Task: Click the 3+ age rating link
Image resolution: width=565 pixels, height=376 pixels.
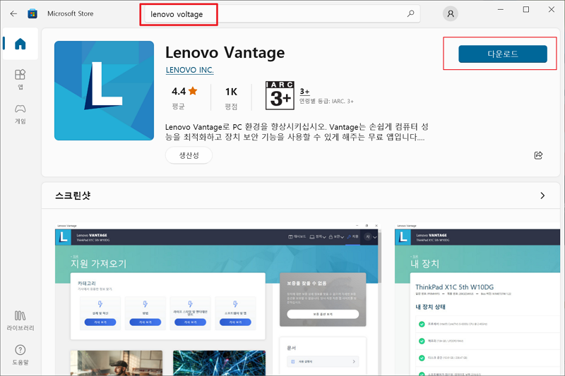Action: click(304, 92)
